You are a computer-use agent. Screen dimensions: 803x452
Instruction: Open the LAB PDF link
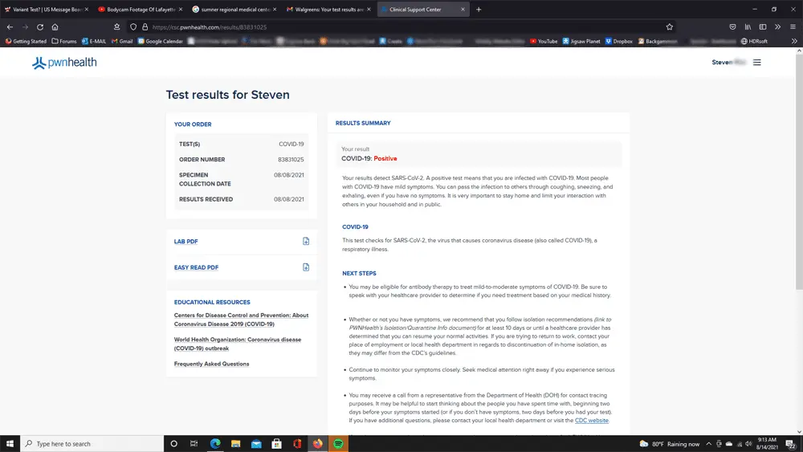click(186, 242)
